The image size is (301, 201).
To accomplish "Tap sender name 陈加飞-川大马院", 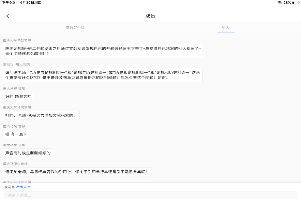I will [16, 64].
